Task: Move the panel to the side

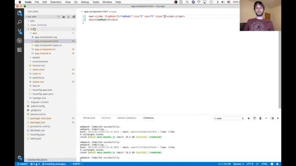Action: pyautogui.click(x=272, y=118)
